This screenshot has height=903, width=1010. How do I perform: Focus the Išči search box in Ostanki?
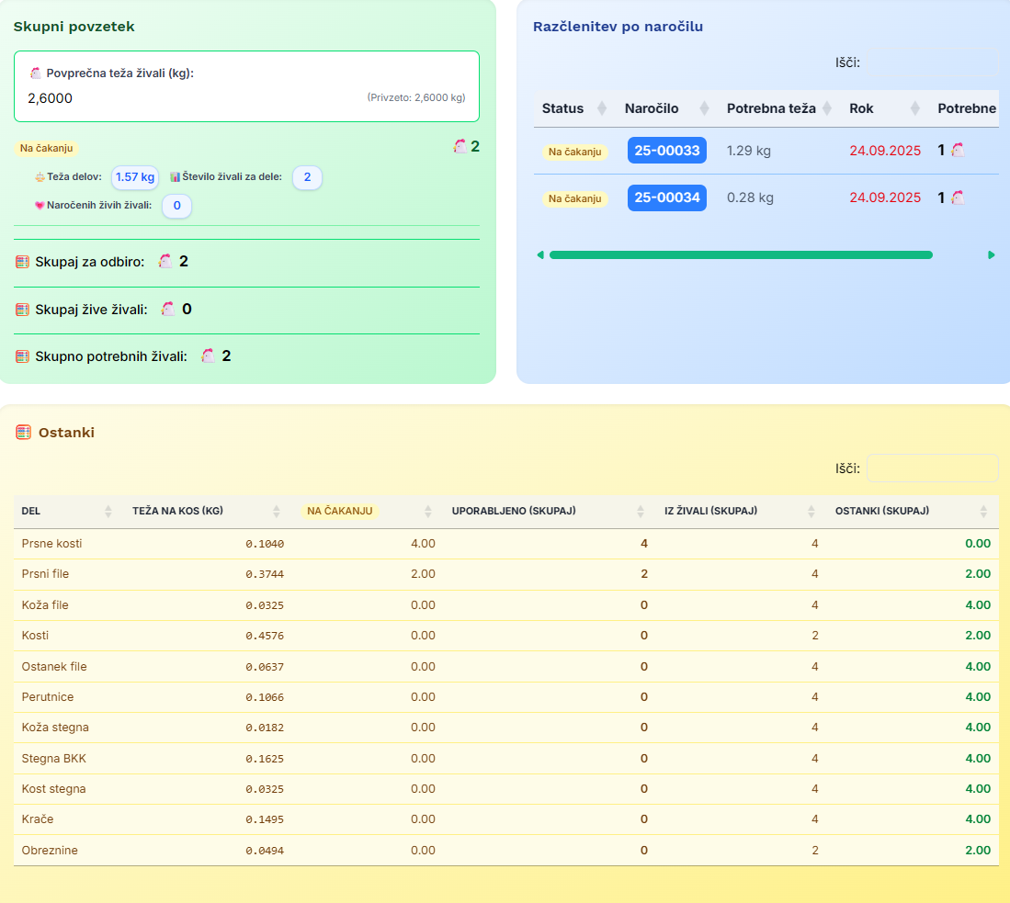click(932, 468)
